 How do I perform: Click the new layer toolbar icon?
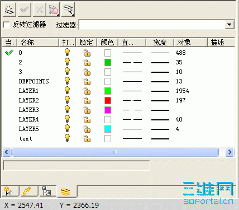(x=9, y=10)
